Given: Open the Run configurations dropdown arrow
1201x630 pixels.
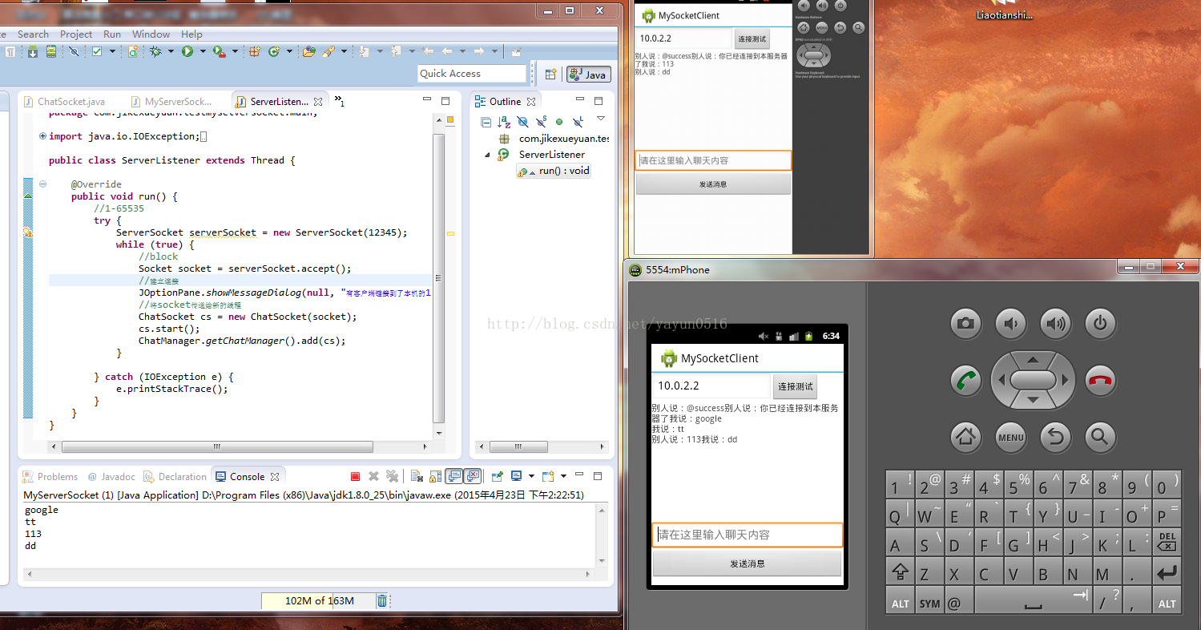Looking at the screenshot, I should coord(203,51).
